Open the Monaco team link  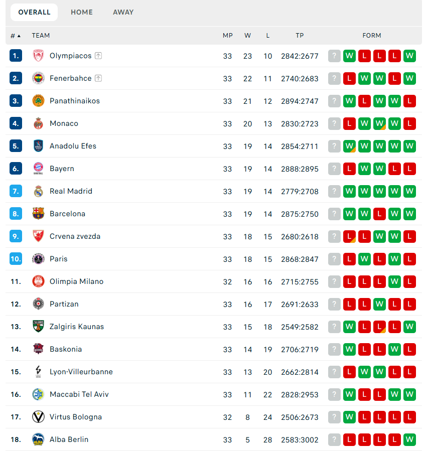[x=64, y=123]
